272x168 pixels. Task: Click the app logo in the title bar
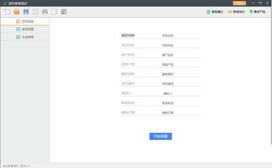click(5, 3)
